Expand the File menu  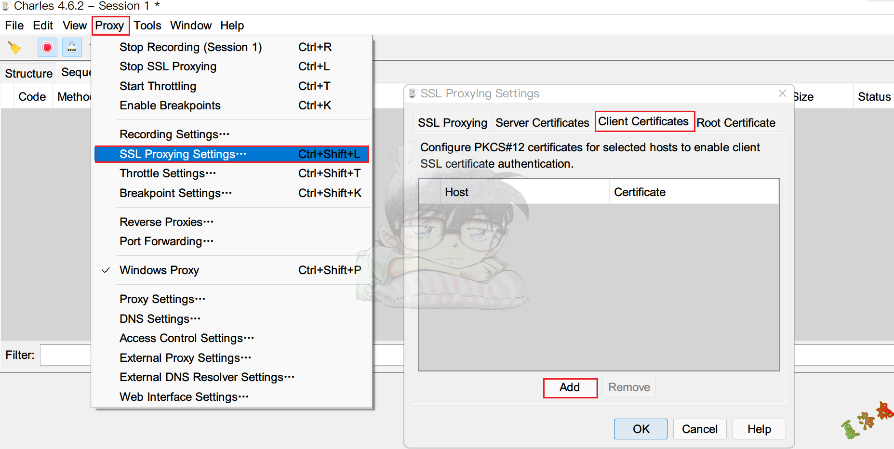[x=14, y=26]
